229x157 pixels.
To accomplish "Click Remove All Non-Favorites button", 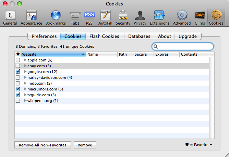I will coord(43,145).
